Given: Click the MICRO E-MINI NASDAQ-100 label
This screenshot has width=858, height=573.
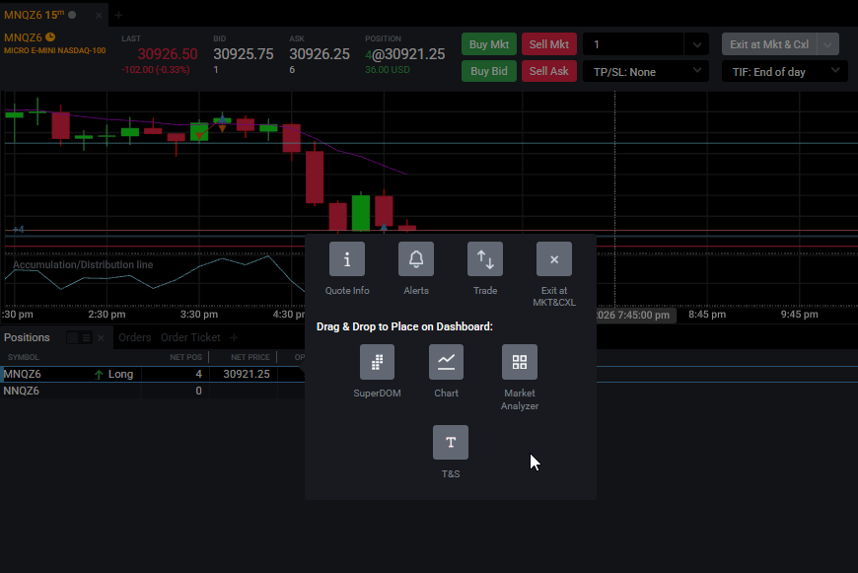Looking at the screenshot, I should tap(54, 50).
